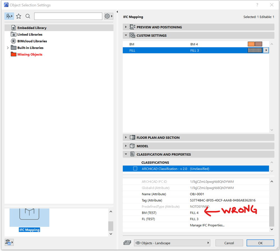The width and height of the screenshot is (280, 251).
Task: Click the brown BM 4 material swatch
Action: [x=259, y=44]
